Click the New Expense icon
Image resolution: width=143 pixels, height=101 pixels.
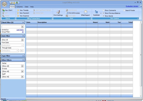click(x=18, y=16)
